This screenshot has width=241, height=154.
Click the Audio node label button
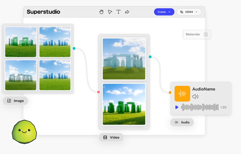click(182, 122)
